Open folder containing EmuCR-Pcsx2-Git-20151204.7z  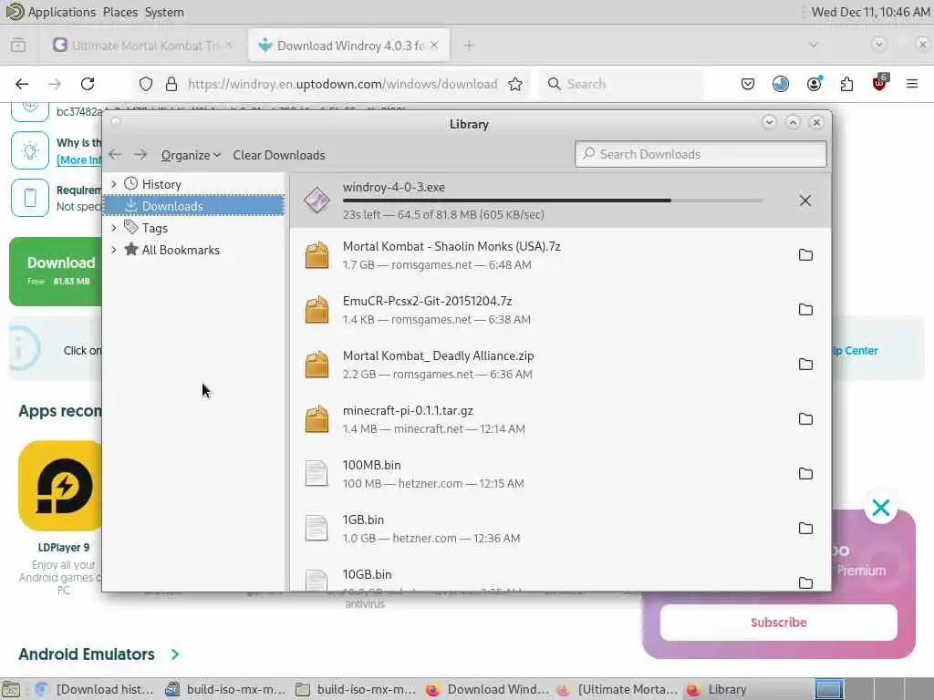805,310
